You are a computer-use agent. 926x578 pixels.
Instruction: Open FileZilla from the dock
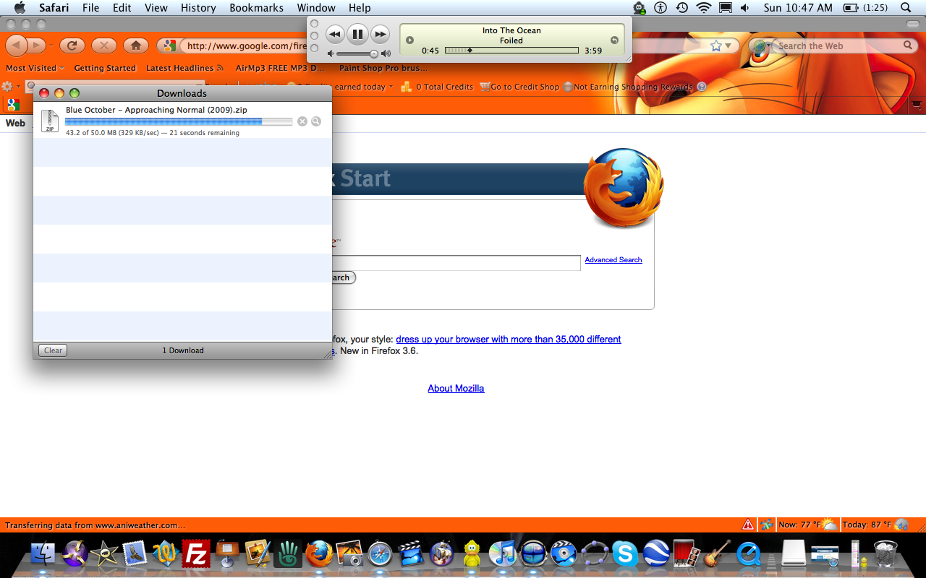[196, 555]
